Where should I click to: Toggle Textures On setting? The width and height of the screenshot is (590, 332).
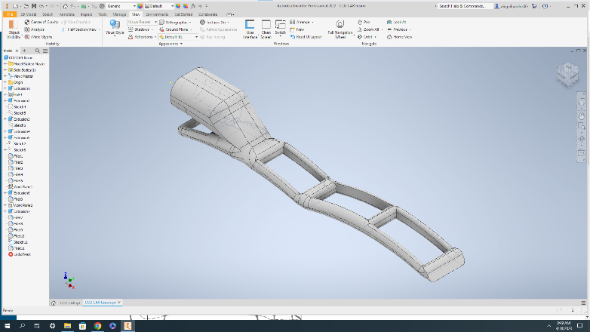point(214,22)
